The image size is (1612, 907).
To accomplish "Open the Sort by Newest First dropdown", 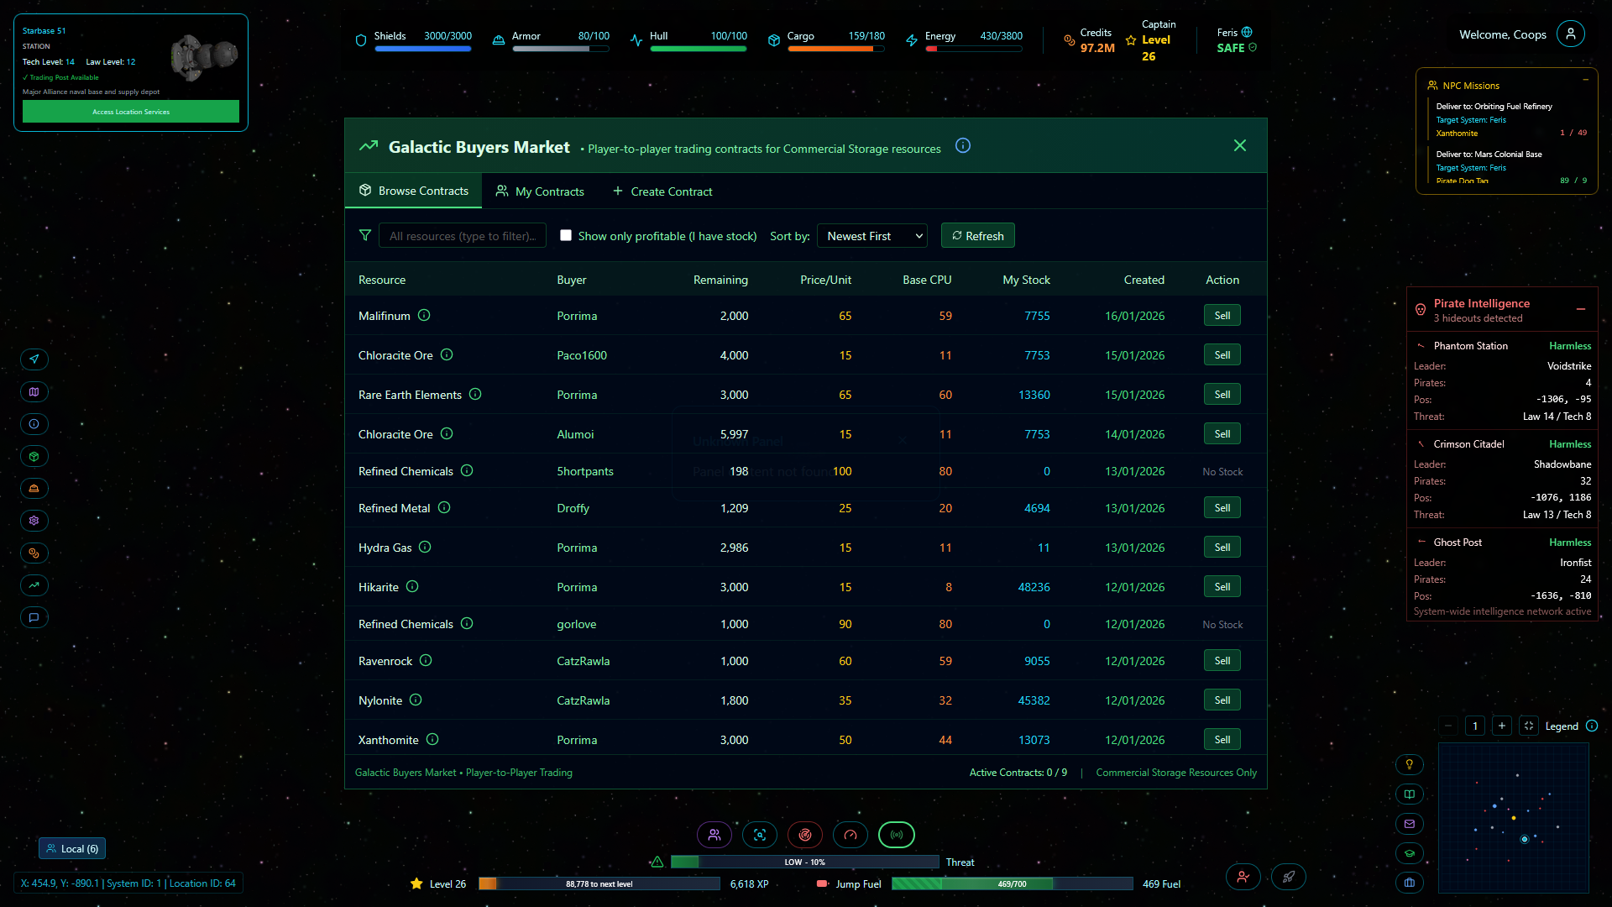I will 872,236.
